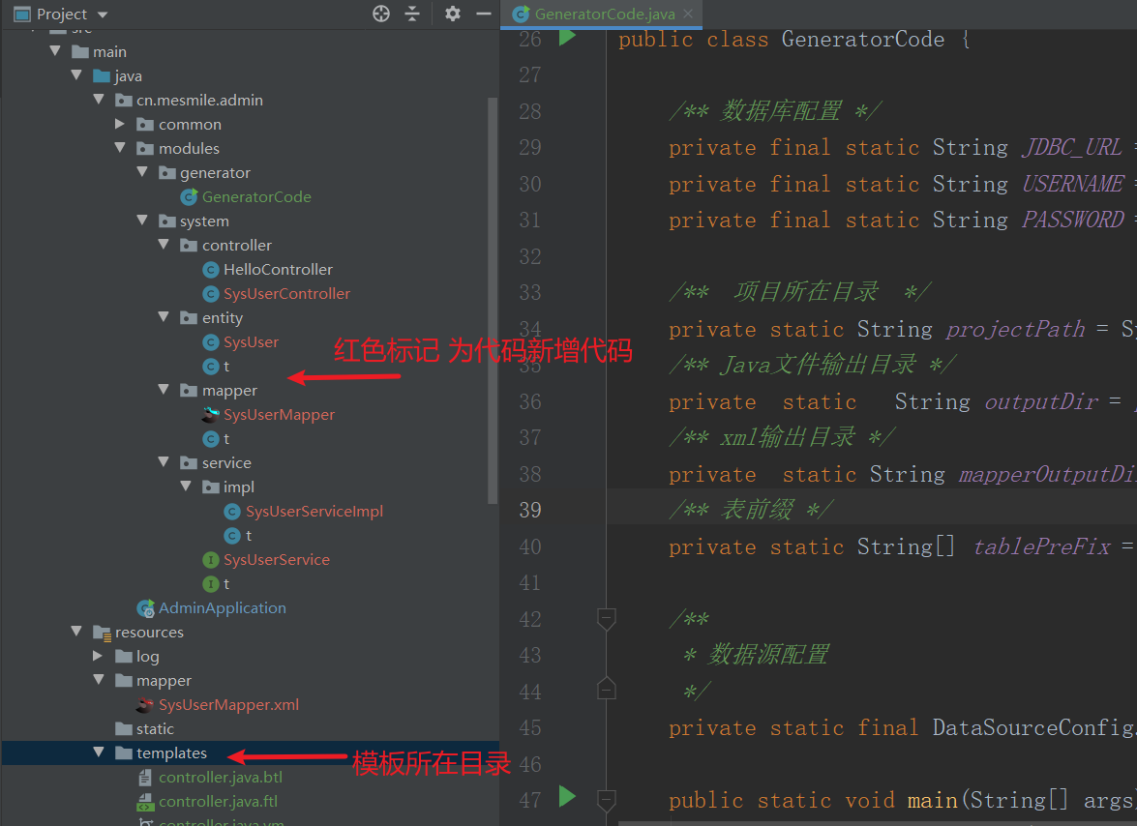This screenshot has height=826, width=1137.
Task: Expand the common package folder
Action: click(x=120, y=124)
